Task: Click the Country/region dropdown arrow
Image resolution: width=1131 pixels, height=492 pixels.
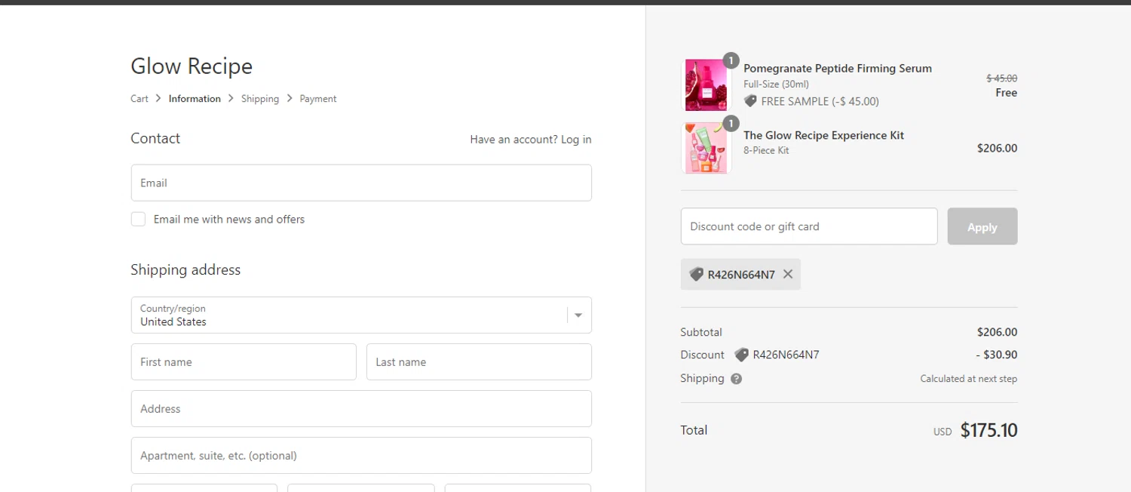Action: coord(578,315)
